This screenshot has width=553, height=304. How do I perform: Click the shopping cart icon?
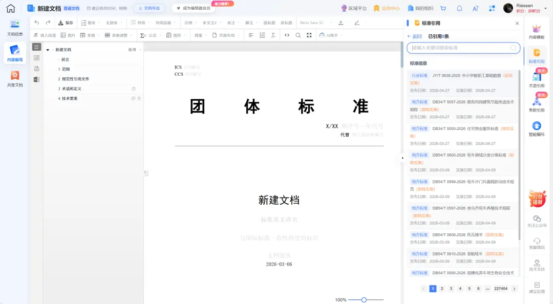click(443, 8)
